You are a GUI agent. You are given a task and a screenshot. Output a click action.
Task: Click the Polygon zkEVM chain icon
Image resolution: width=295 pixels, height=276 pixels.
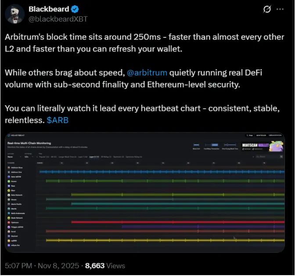pos(9,227)
